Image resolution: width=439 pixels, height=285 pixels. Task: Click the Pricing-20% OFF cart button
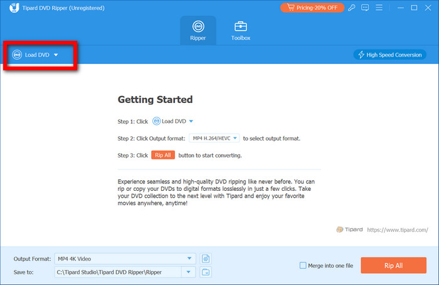coord(313,8)
